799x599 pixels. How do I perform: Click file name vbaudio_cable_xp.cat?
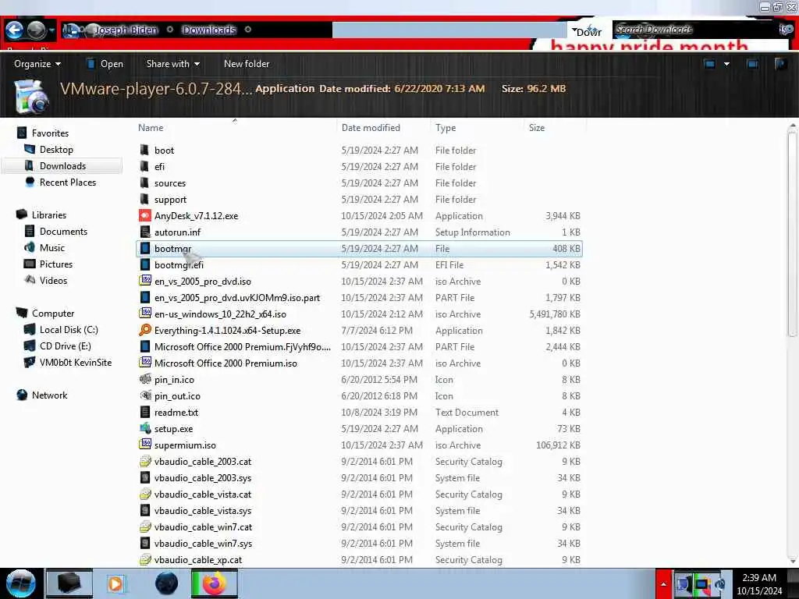point(198,559)
